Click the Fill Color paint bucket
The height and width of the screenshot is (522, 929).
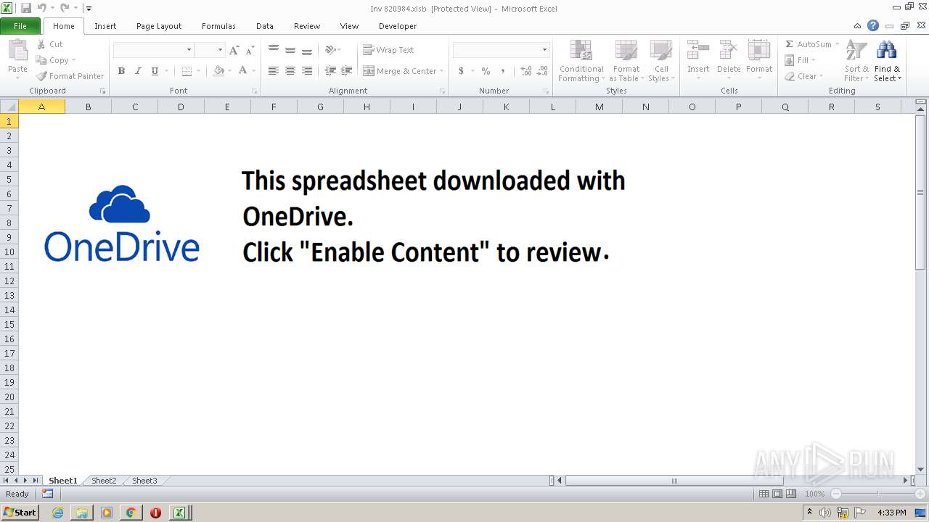(x=218, y=71)
